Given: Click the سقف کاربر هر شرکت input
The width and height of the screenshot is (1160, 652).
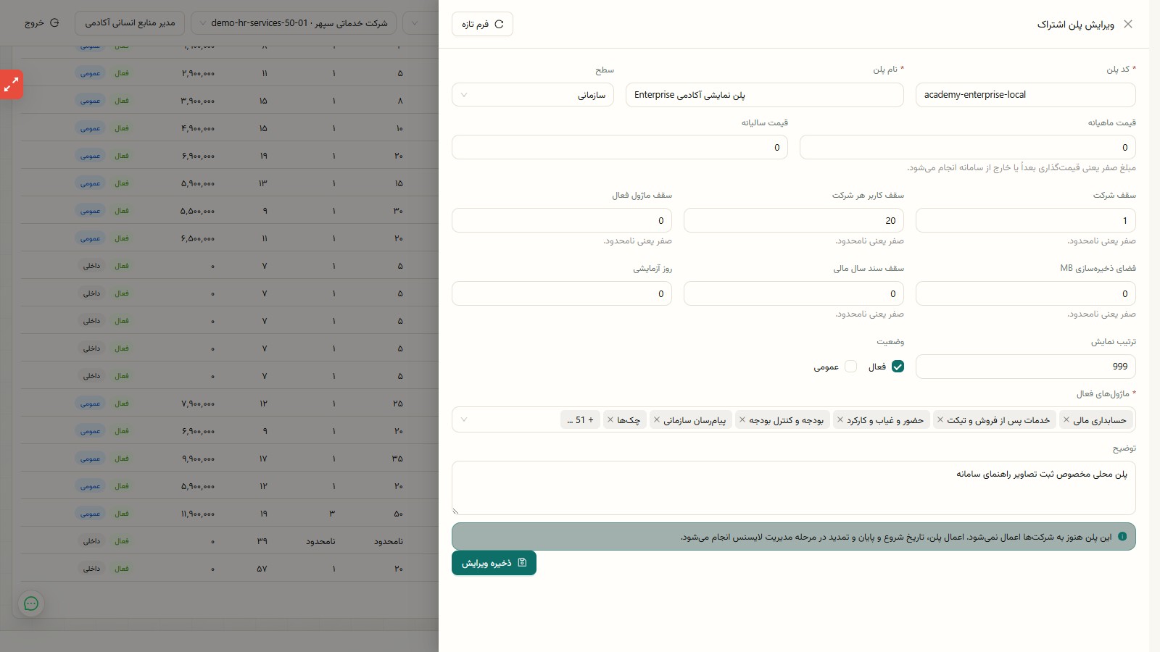Looking at the screenshot, I should (x=794, y=220).
